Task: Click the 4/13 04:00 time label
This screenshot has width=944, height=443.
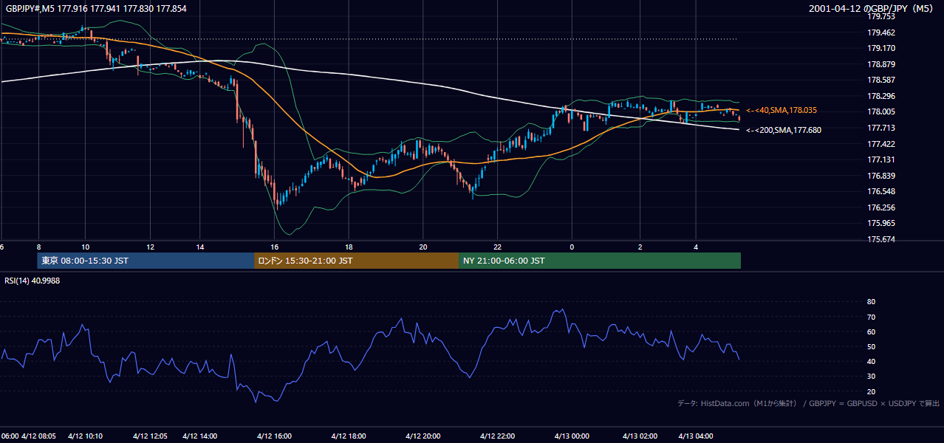Action: click(x=696, y=436)
